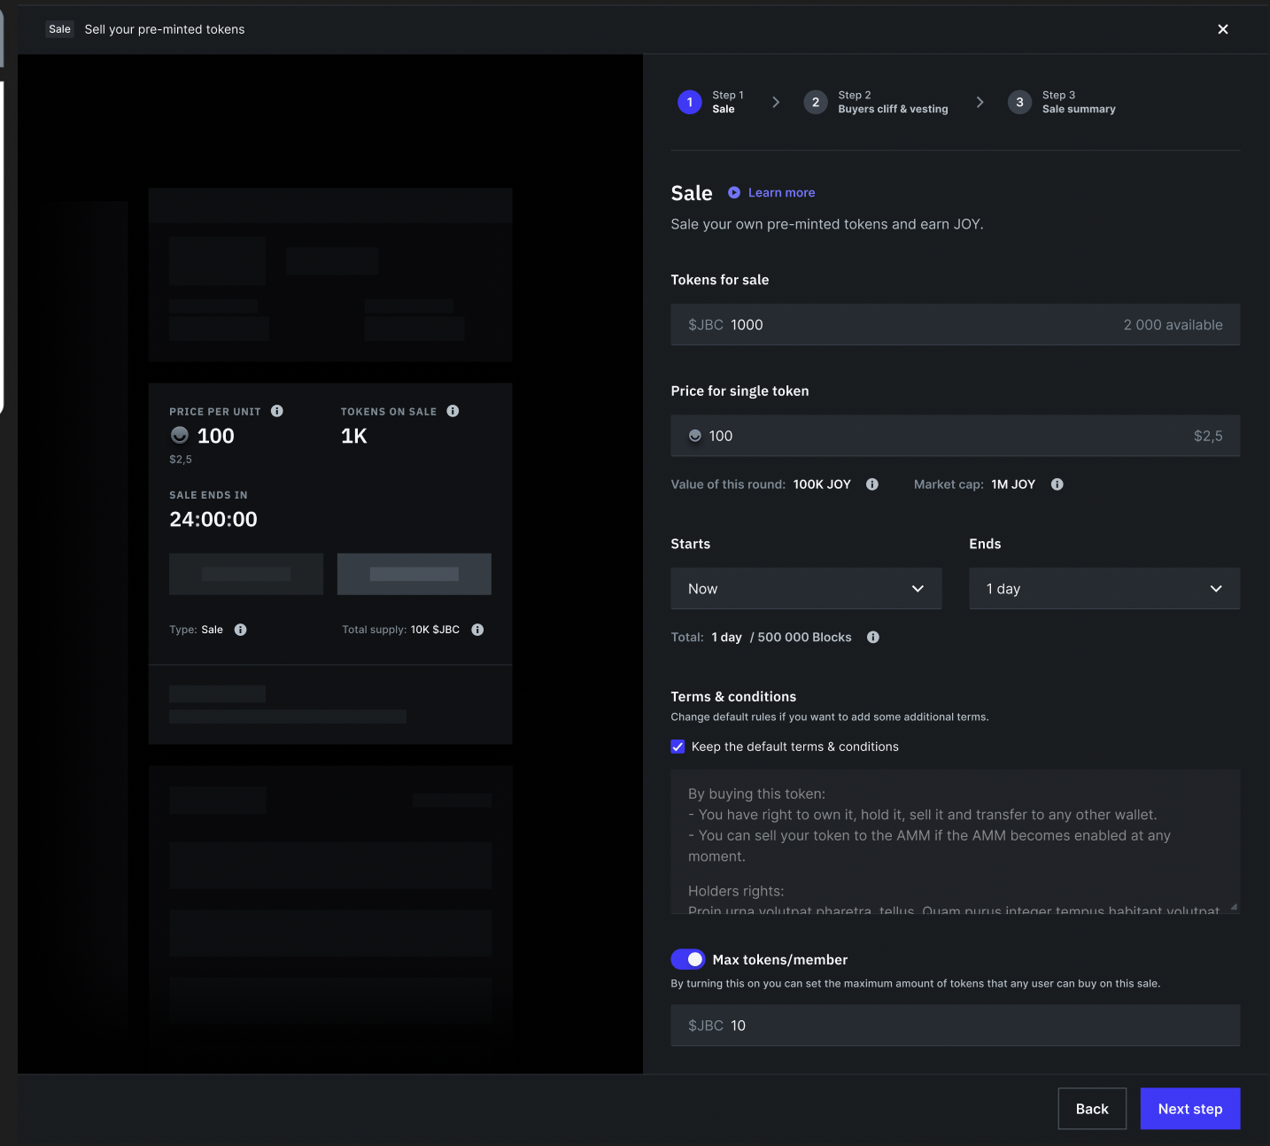Click the Next step button
The width and height of the screenshot is (1270, 1146).
[x=1189, y=1108]
